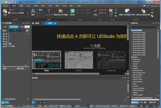This screenshot has width=161, height=108.
Task: Click the folder browse icon next to filter
Action: [27, 31]
